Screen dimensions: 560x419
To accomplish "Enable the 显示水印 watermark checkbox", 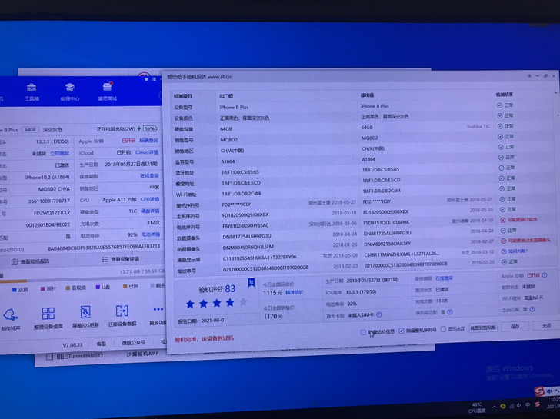I will point(443,329).
